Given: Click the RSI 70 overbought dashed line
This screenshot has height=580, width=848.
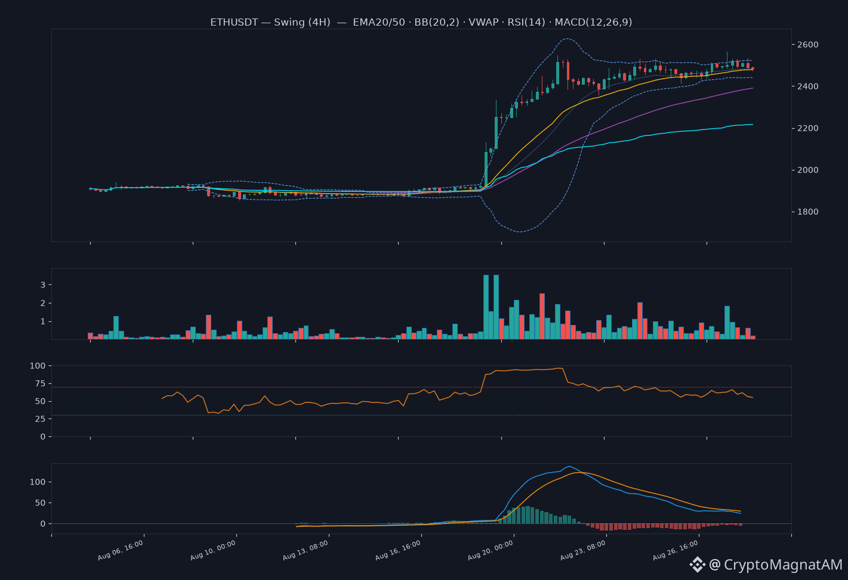Looking at the screenshot, I should click(x=421, y=387).
